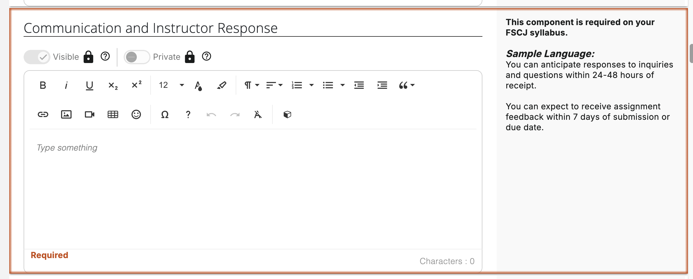Viewport: 693px width, 279px height.
Task: Click the lock icon beside Private
Action: [190, 56]
